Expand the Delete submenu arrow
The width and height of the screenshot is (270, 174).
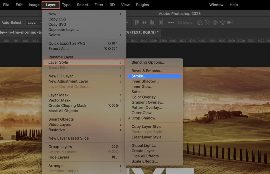click(x=121, y=35)
